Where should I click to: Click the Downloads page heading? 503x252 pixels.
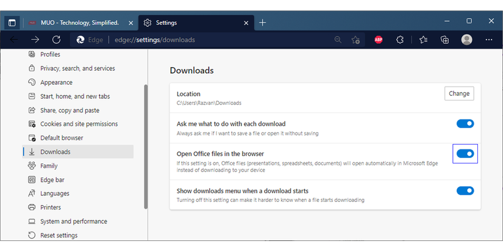[192, 70]
